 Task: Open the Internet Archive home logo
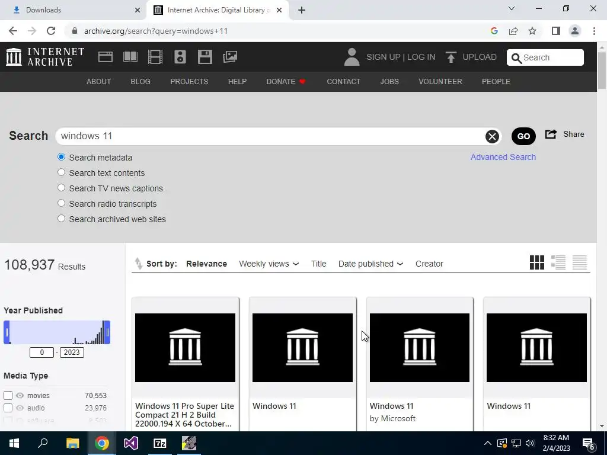pyautogui.click(x=45, y=57)
